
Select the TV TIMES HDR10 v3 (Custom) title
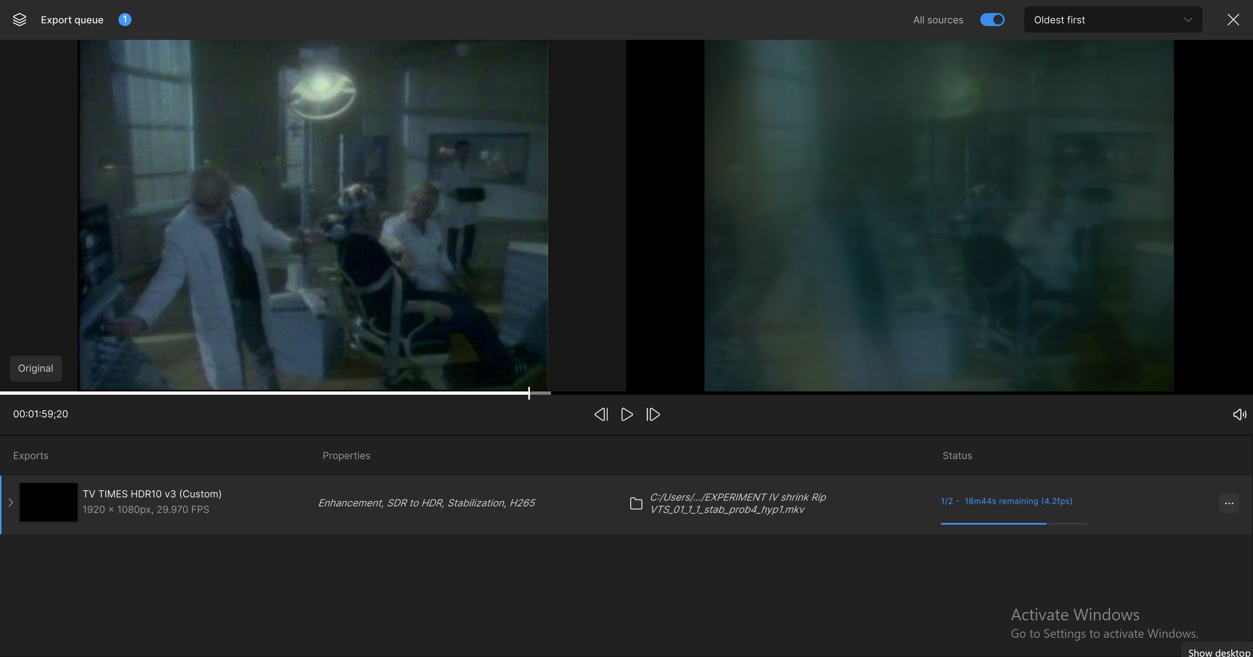pyautogui.click(x=152, y=494)
